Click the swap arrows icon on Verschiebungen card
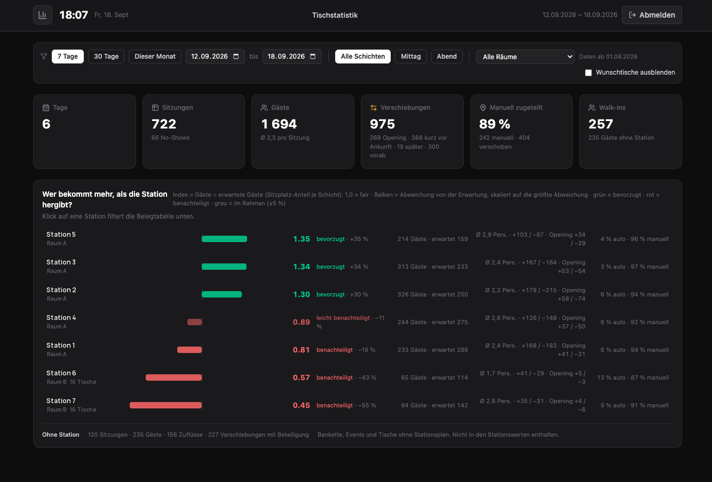 374,108
